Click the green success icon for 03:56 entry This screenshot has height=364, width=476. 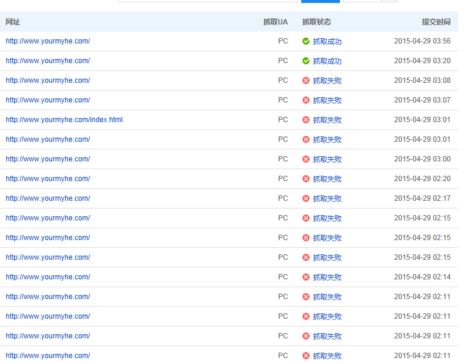(306, 41)
